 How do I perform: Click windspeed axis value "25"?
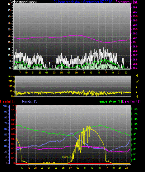point(9,36)
